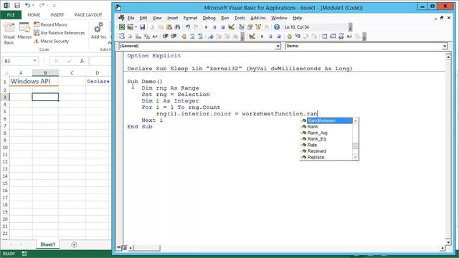Expand the Demo procedure dropdown

445,46
